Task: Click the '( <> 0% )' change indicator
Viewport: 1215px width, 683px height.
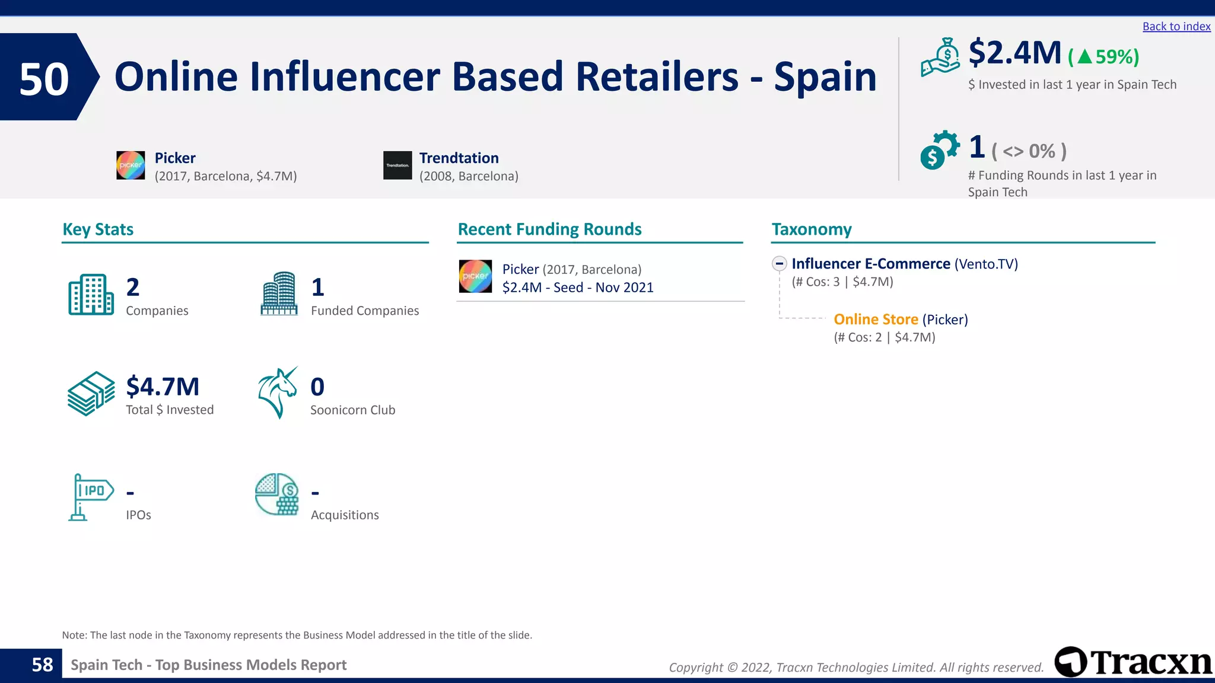Action: (x=1029, y=151)
